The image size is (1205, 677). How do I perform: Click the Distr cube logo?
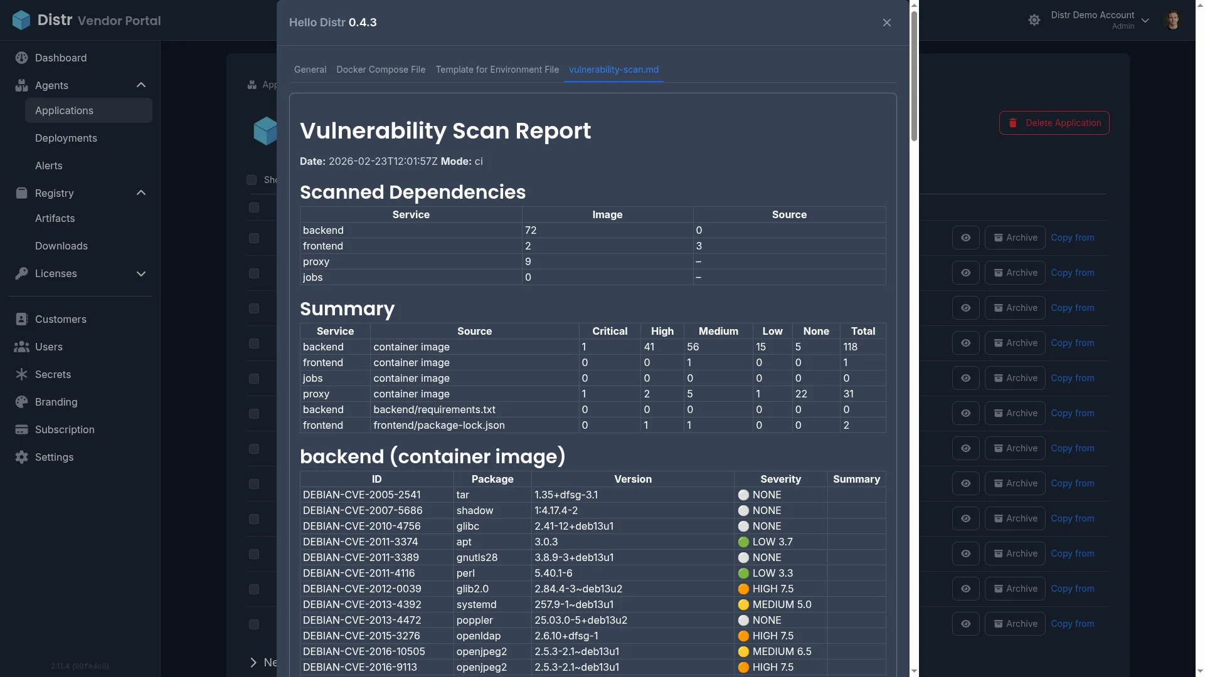(x=21, y=19)
